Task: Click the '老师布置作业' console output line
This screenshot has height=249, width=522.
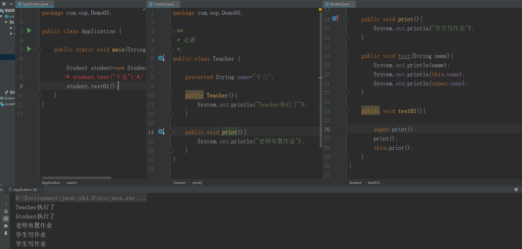Action: click(x=34, y=226)
